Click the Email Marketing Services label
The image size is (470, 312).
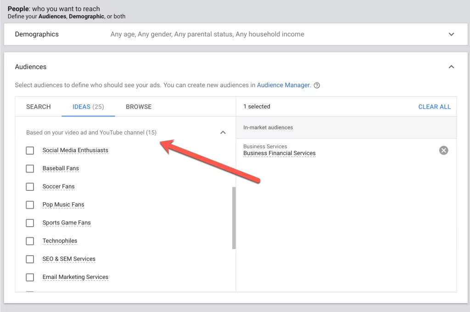click(x=75, y=277)
